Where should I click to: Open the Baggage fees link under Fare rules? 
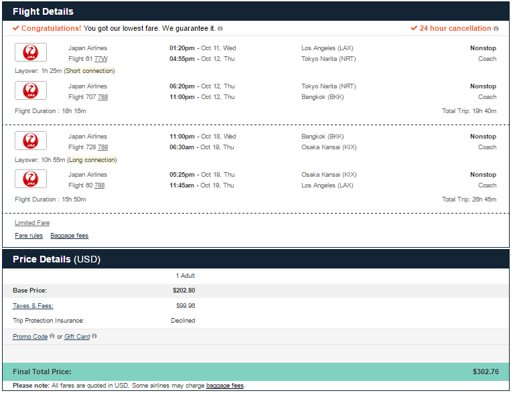coord(70,236)
